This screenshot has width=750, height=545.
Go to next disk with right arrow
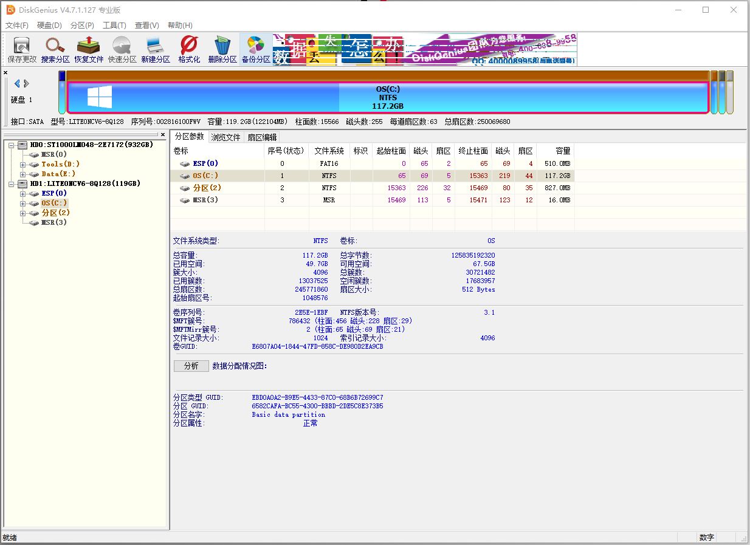click(x=26, y=84)
